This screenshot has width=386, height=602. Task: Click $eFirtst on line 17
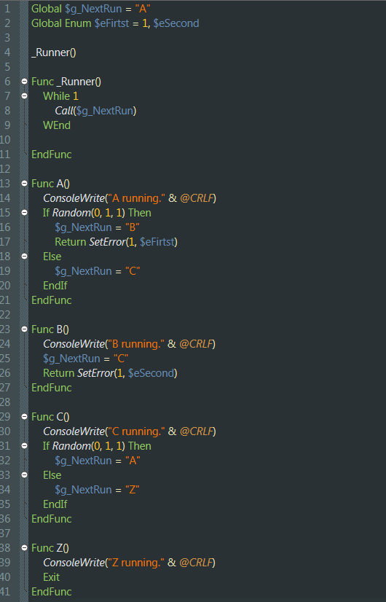point(157,242)
